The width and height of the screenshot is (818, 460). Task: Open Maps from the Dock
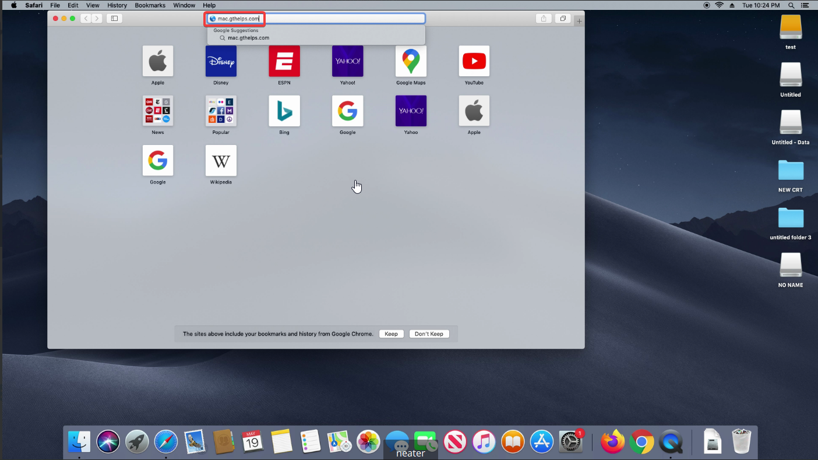pos(339,443)
